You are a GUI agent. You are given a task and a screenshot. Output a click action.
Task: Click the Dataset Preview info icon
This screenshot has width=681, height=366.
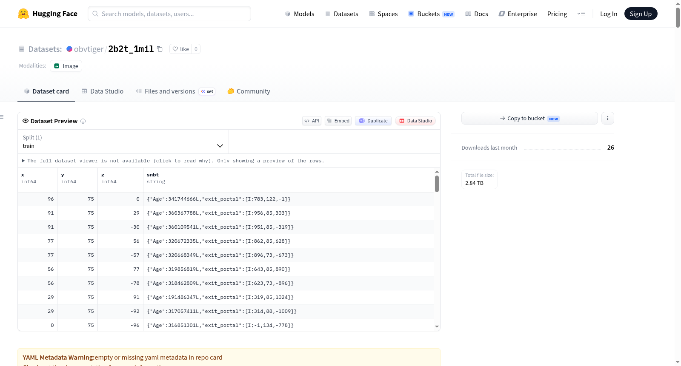coord(83,121)
